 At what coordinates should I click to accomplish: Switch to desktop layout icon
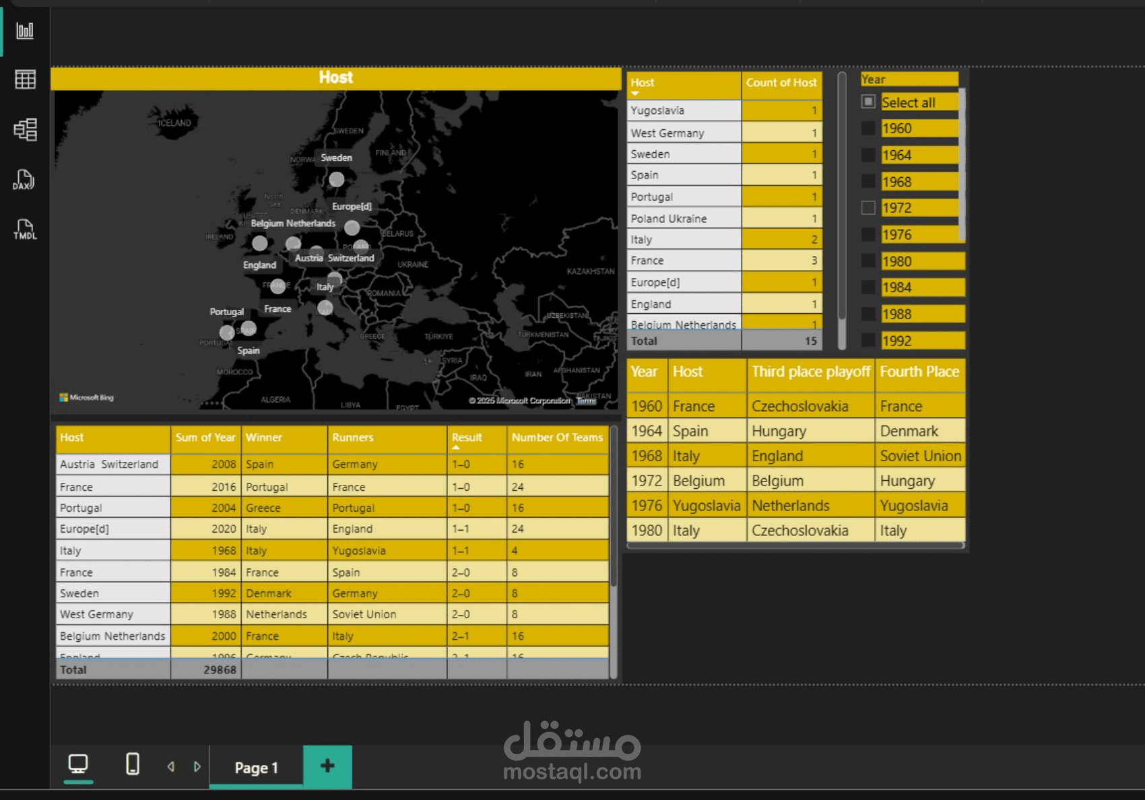coord(78,764)
